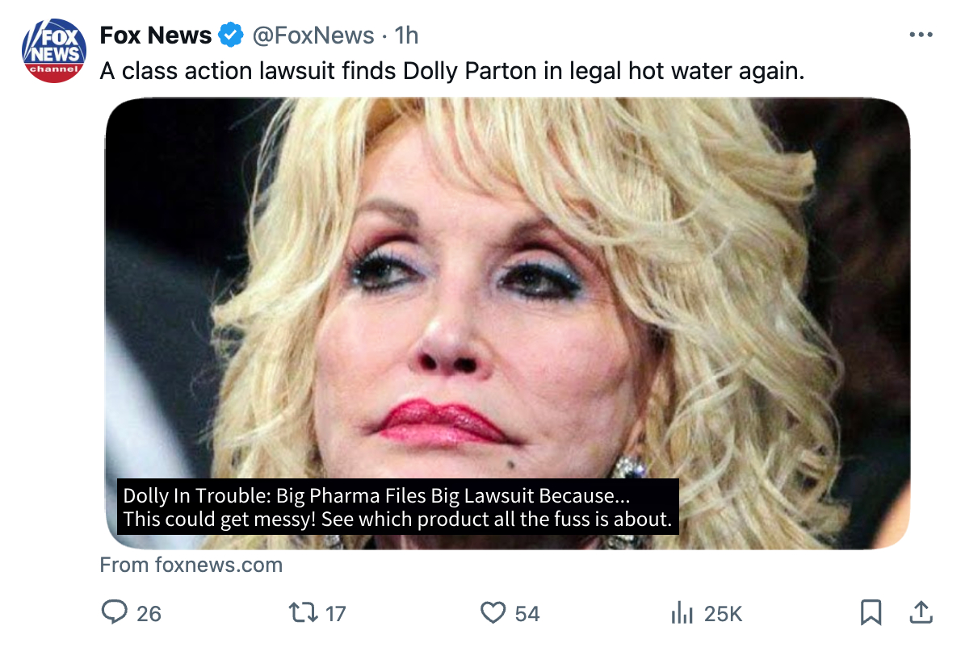This screenshot has width=961, height=647.
Task: Open the article preview image card
Action: 507,282
